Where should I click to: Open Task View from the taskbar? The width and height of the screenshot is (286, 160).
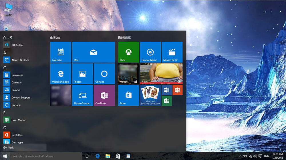(x=87, y=156)
